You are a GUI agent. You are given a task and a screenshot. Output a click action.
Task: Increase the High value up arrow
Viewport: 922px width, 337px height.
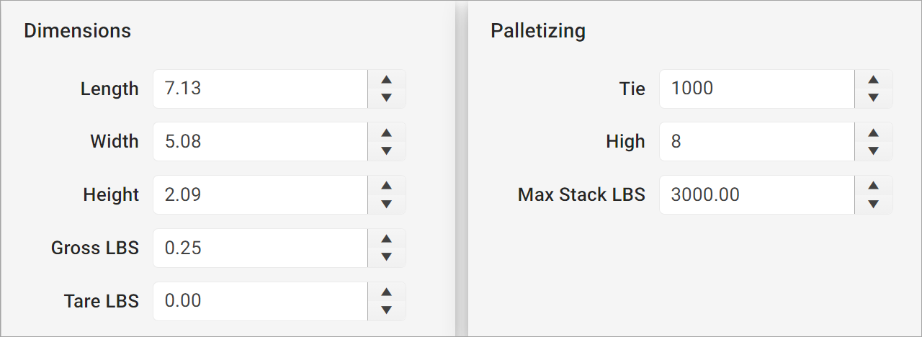[873, 132]
